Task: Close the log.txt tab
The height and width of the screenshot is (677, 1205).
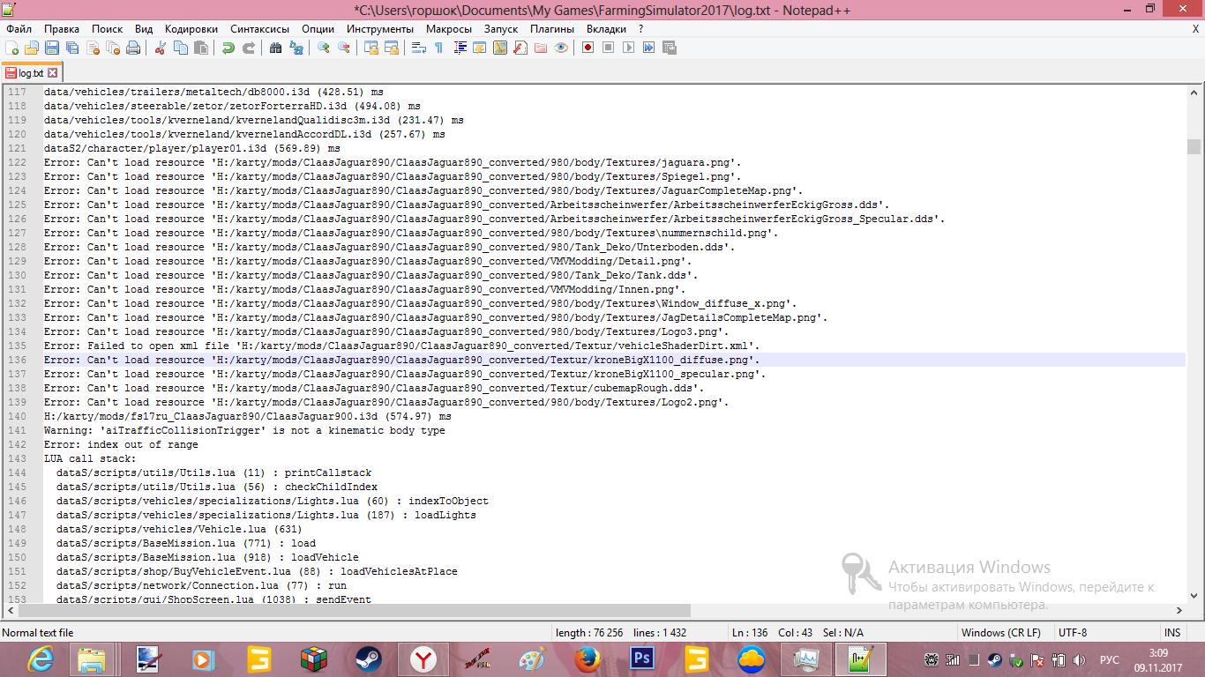Action: pyautogui.click(x=52, y=73)
